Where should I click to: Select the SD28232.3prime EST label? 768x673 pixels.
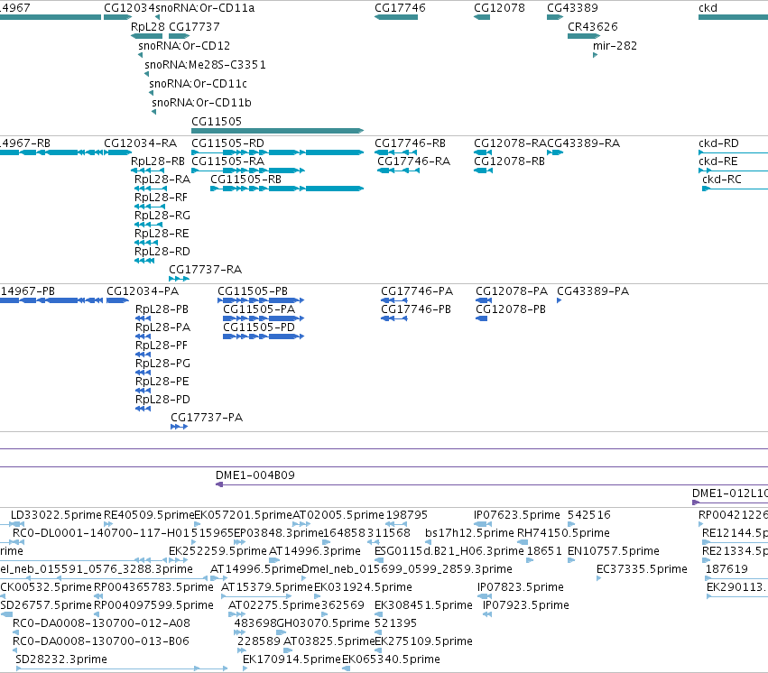coord(61,659)
